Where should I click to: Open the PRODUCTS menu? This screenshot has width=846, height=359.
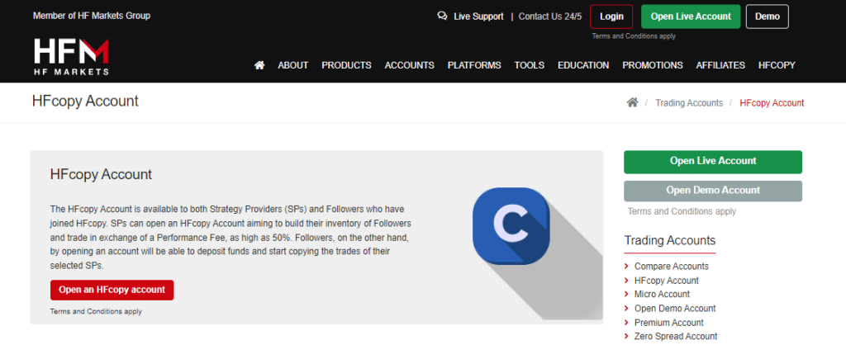[x=346, y=65]
